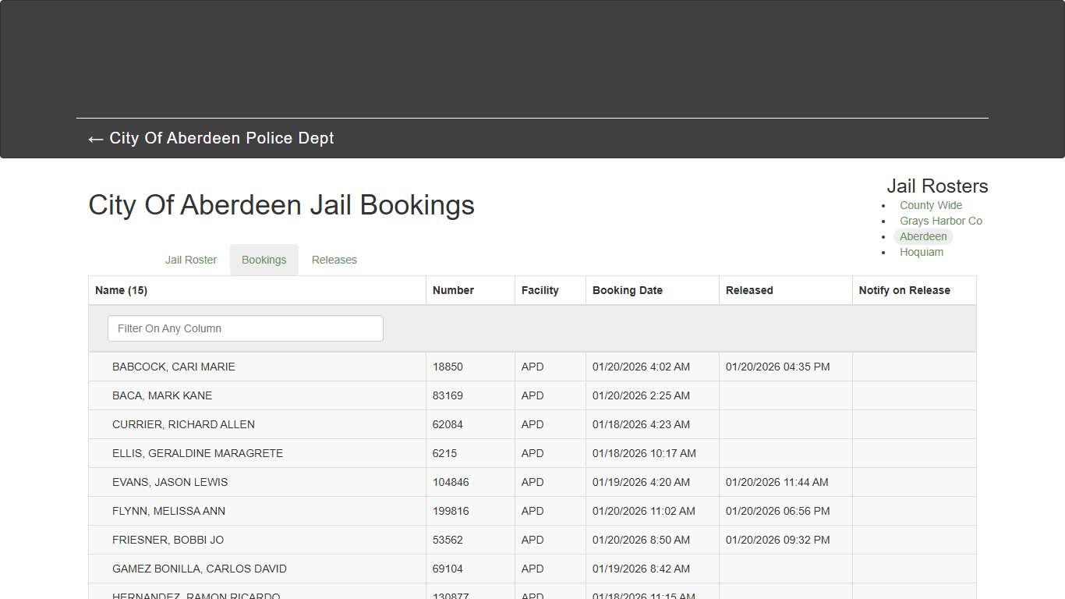Sort the table by Number column
Screen dimensions: 1065x599
coord(453,289)
